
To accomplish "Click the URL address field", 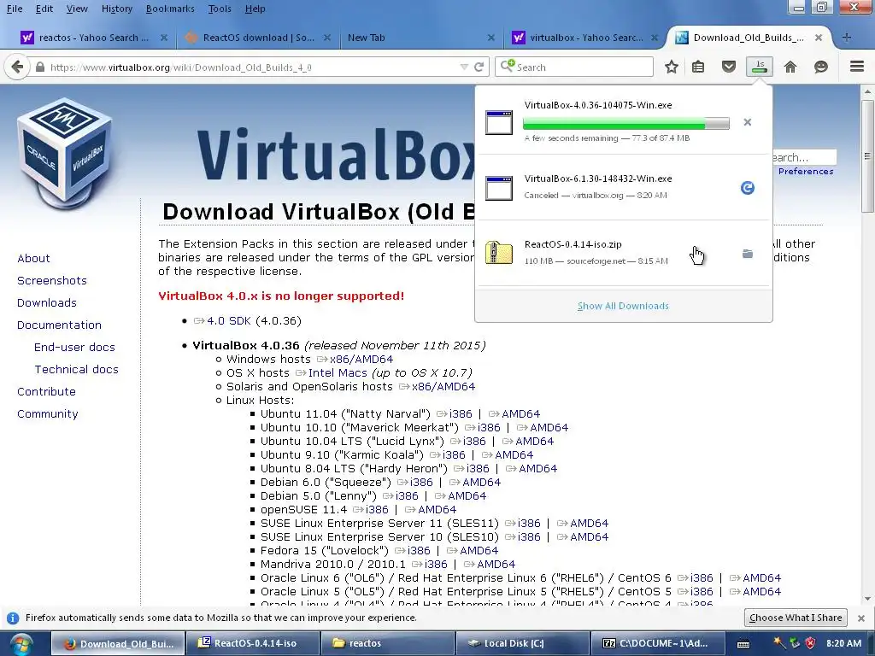I will coord(251,67).
